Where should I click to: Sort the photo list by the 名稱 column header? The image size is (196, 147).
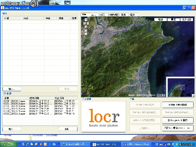tap(12, 18)
